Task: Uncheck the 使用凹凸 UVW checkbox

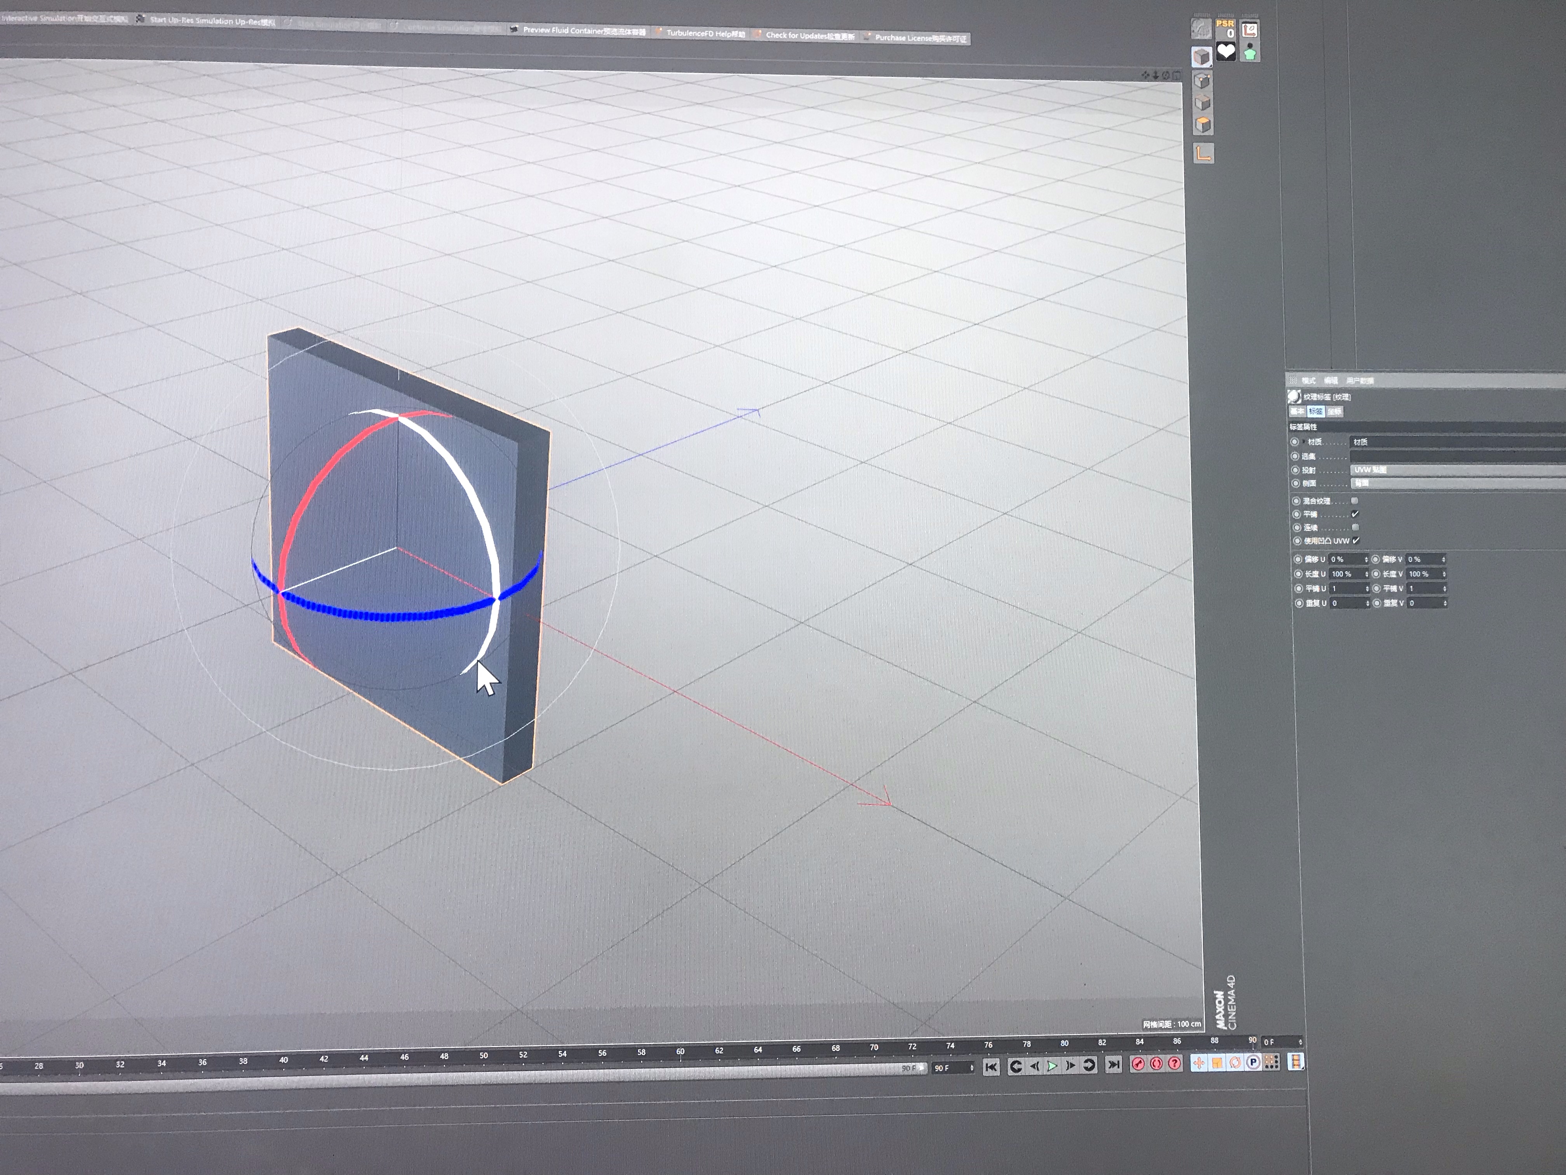Action: 1356,540
